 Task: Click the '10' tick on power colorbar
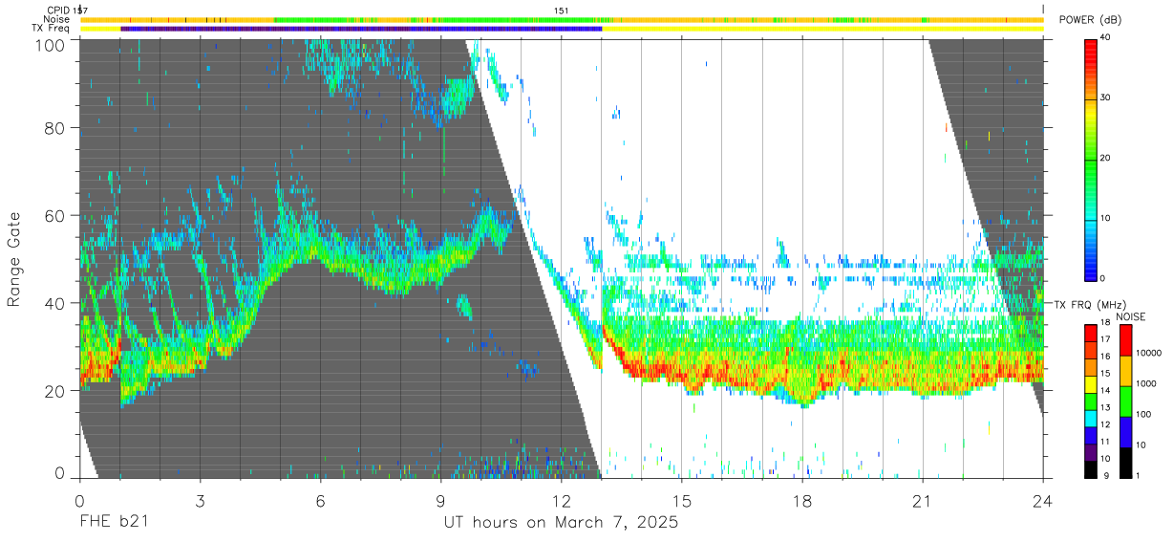click(x=1105, y=218)
